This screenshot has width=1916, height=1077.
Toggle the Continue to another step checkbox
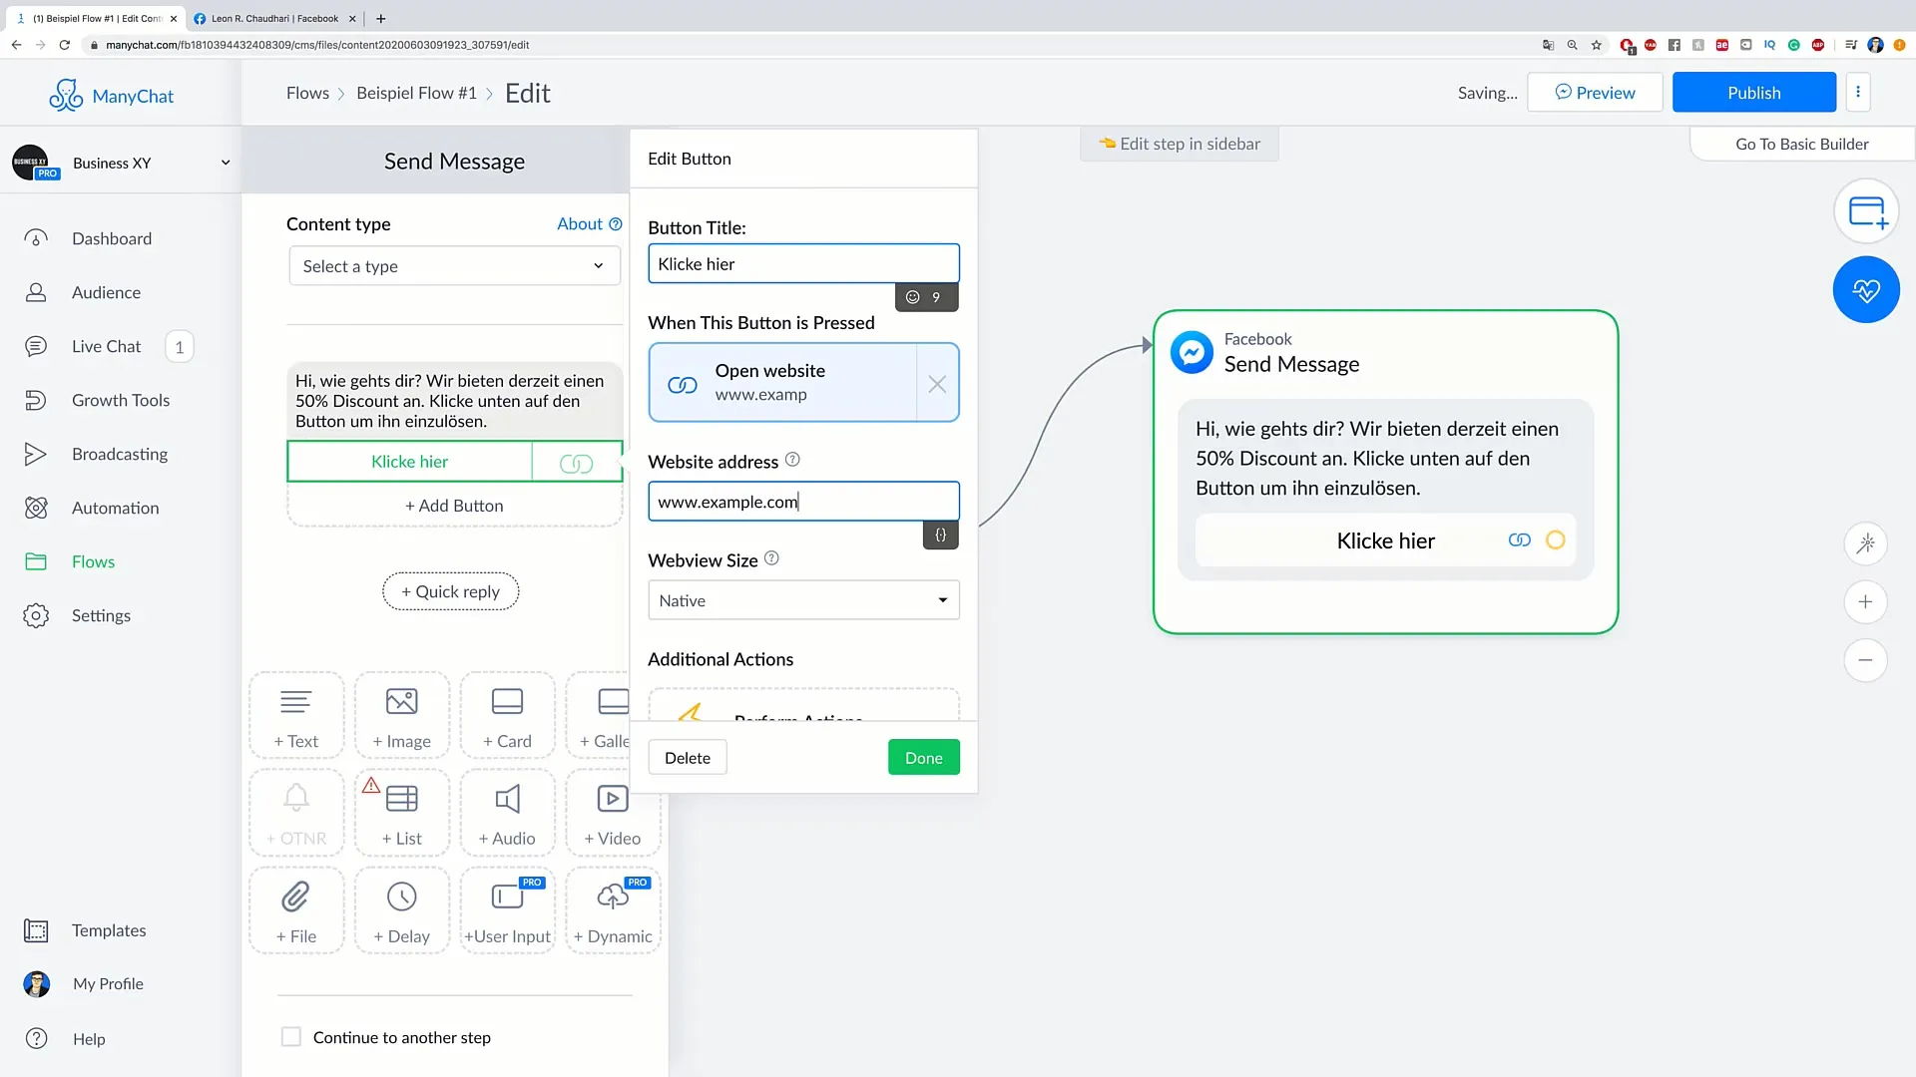coord(290,1036)
